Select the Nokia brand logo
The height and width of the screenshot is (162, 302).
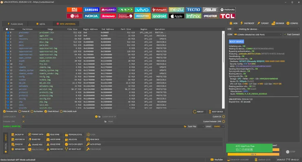click(x=91, y=16)
